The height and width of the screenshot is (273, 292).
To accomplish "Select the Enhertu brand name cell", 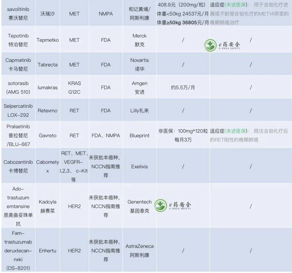I will 48,250.
